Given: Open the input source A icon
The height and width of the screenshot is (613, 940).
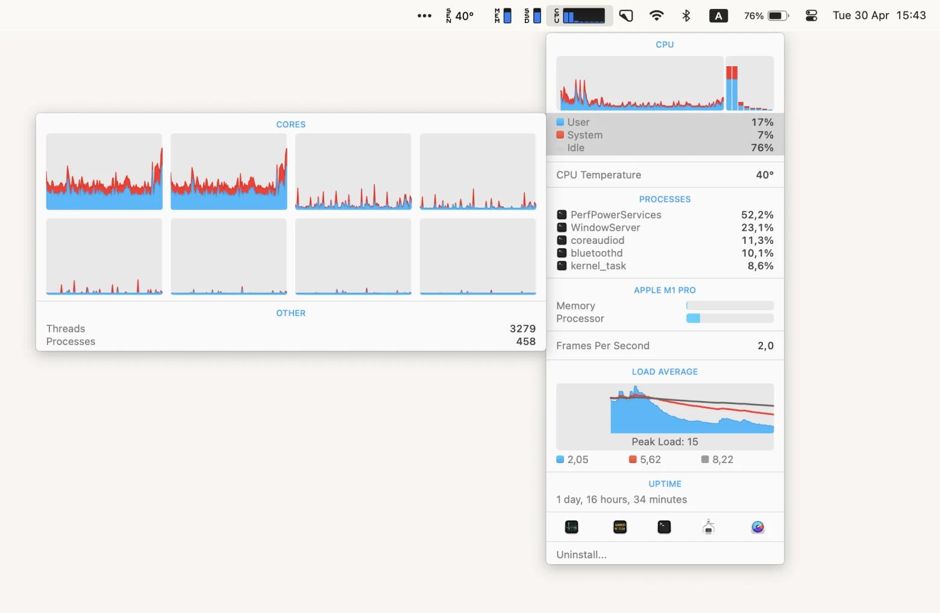Looking at the screenshot, I should pos(718,16).
